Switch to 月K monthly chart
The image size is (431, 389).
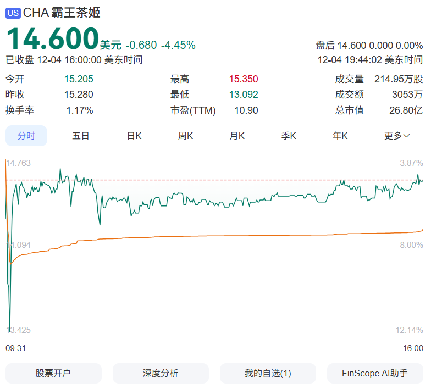pos(237,136)
